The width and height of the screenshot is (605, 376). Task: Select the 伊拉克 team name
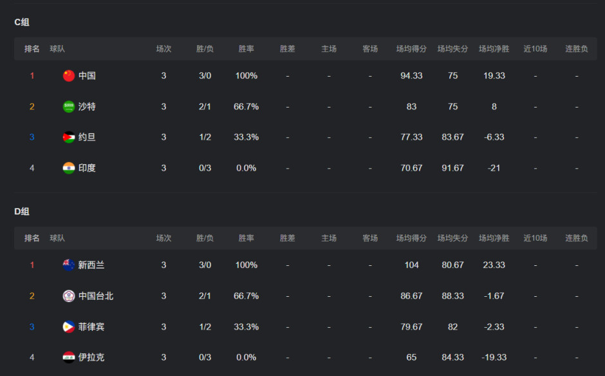(91, 357)
